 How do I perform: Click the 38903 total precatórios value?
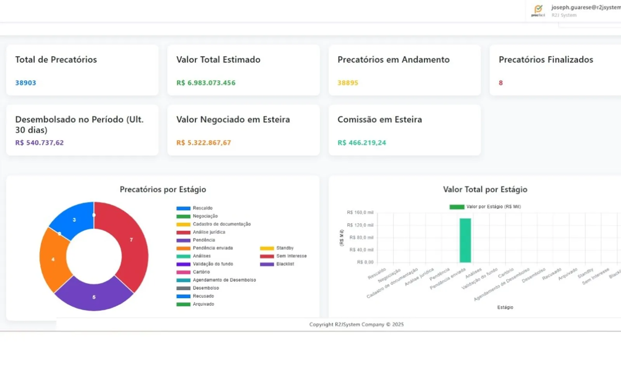tap(26, 83)
